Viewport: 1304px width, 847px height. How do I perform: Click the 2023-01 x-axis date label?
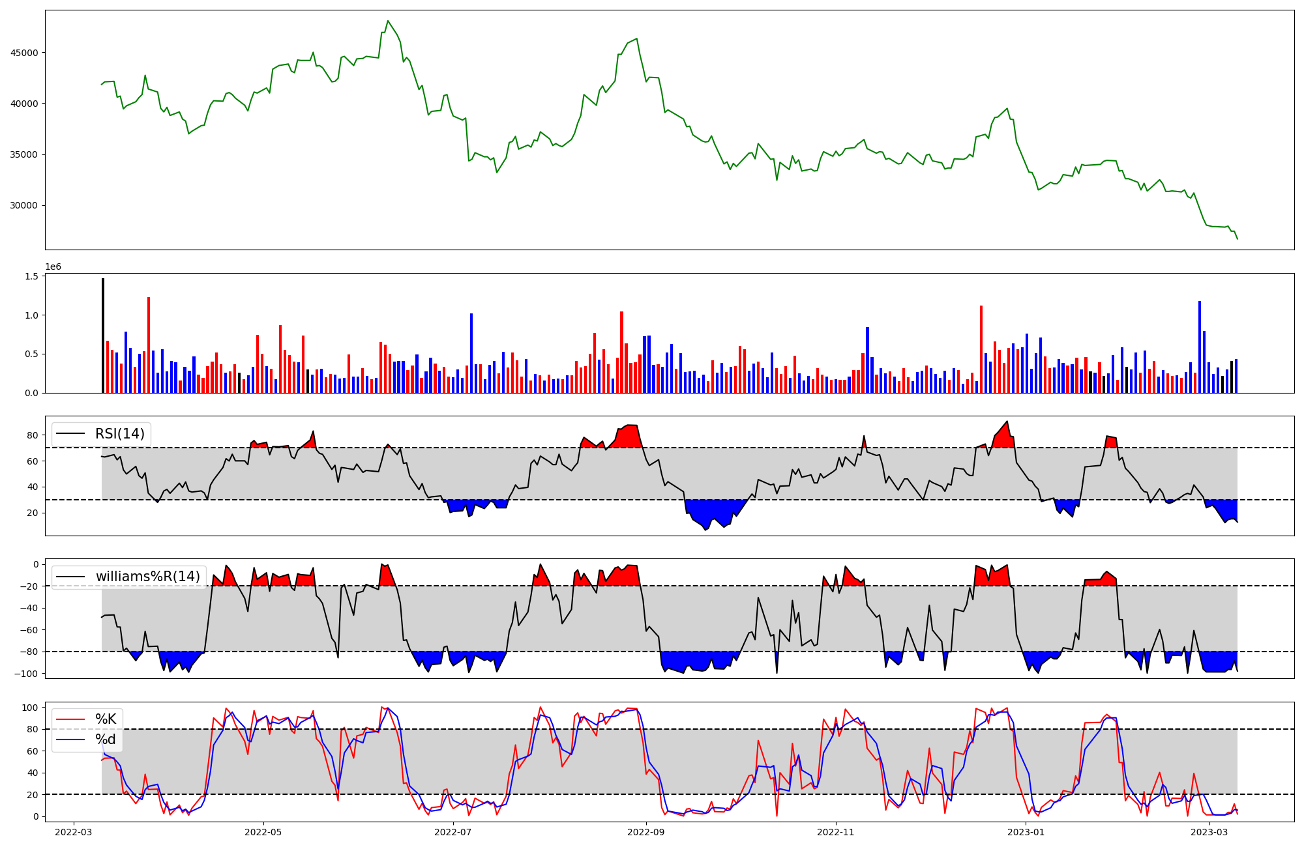(x=1026, y=832)
